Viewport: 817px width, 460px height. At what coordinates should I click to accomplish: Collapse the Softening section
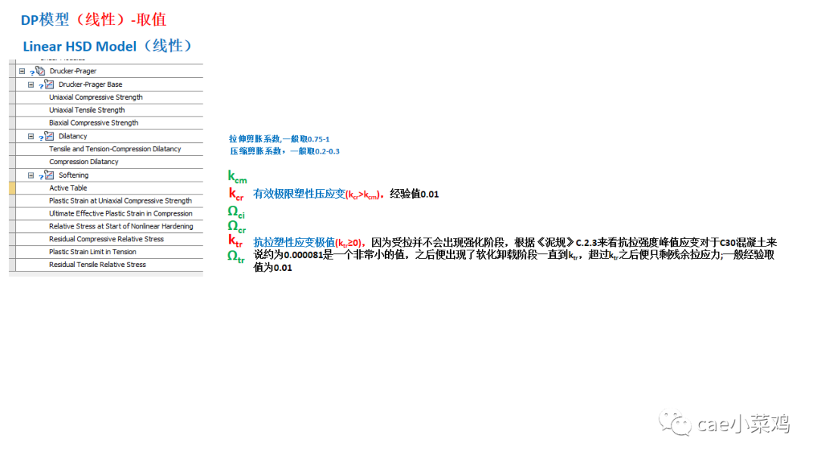point(30,175)
